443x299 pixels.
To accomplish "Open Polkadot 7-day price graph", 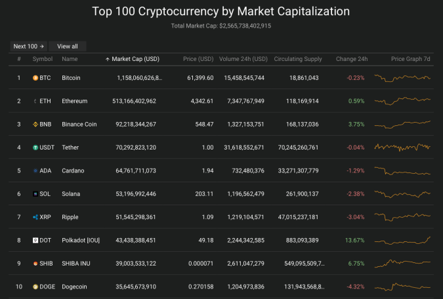I will (x=402, y=240).
